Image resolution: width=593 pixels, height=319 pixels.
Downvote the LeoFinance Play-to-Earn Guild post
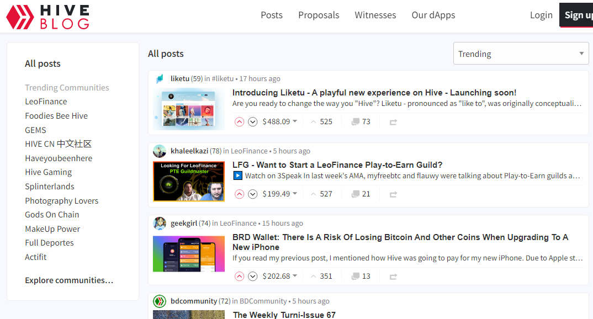253,194
